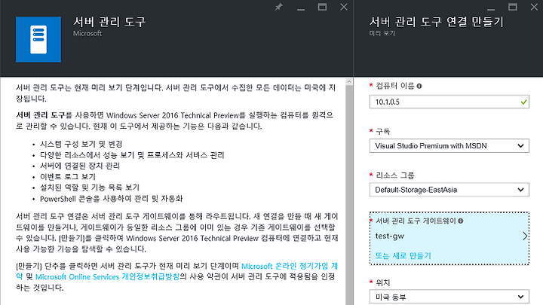Close the 서버 관리 도구 blade
The image size is (543, 305).
coord(344,7)
